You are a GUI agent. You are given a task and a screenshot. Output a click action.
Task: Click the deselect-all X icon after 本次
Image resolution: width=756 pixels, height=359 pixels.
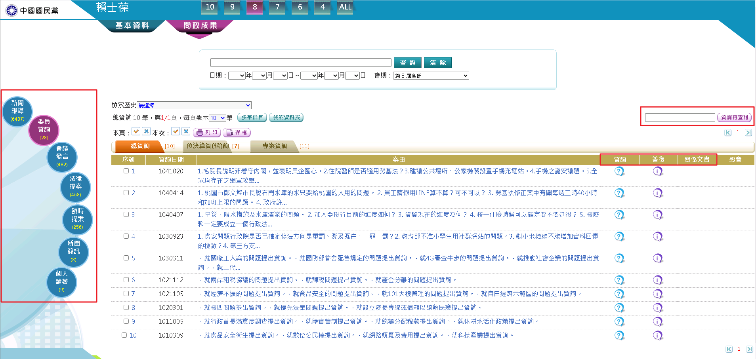pos(186,131)
